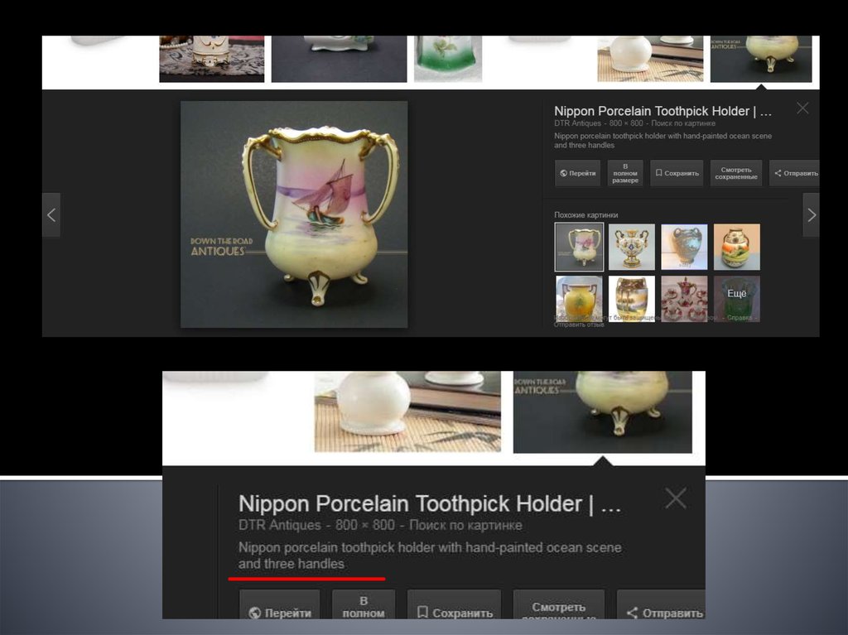The width and height of the screenshot is (848, 635).
Task: Click the 'Похожие картинки' heading
Action: tap(585, 214)
